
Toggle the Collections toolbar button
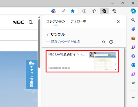(104, 11)
